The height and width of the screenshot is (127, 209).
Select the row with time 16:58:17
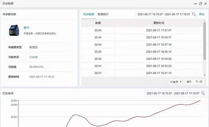142,37
